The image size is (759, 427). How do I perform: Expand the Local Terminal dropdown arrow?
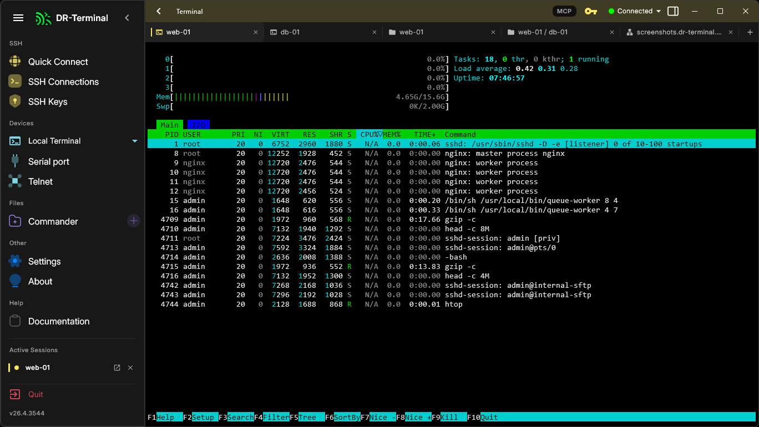pos(134,141)
